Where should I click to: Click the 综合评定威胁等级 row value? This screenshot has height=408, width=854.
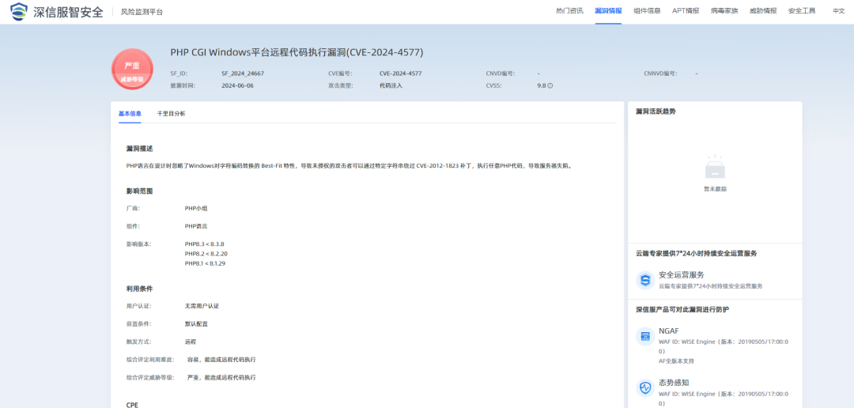click(x=221, y=377)
